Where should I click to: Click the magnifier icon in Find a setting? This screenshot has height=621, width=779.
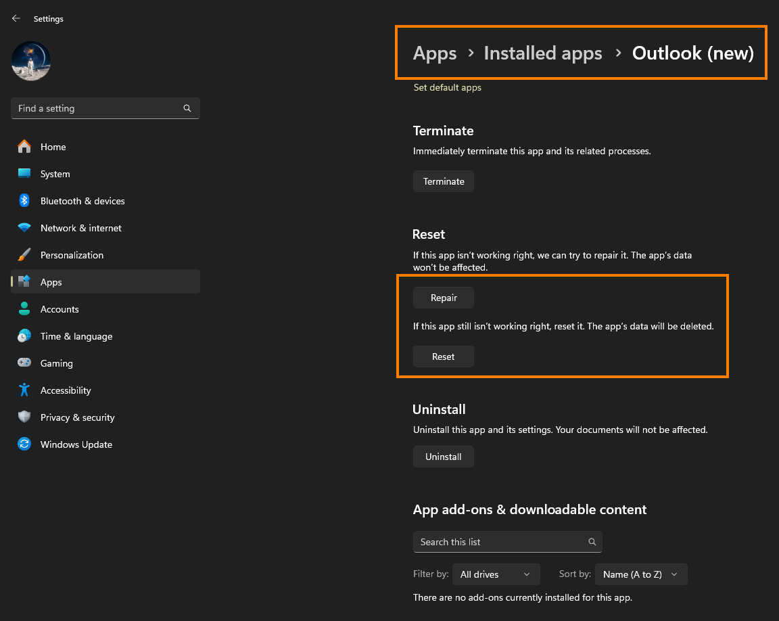tap(187, 108)
